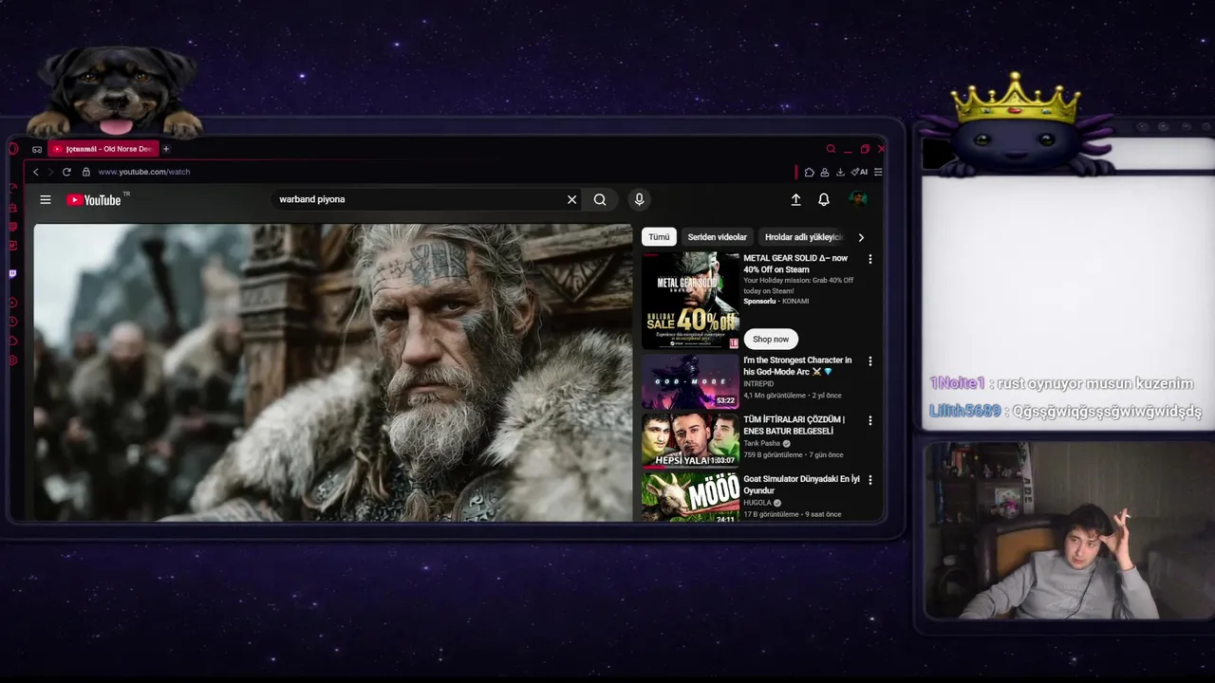View site info via the padlock icon
The image size is (1215, 683).
(x=85, y=172)
